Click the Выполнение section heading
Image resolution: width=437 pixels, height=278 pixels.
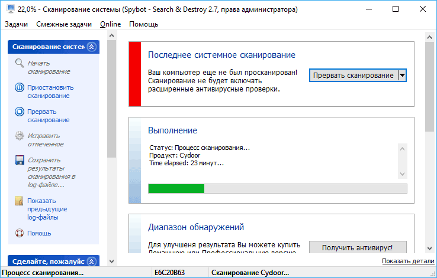[x=172, y=130]
